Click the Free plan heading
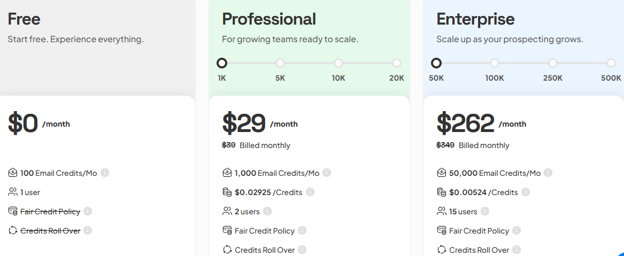 coord(24,19)
